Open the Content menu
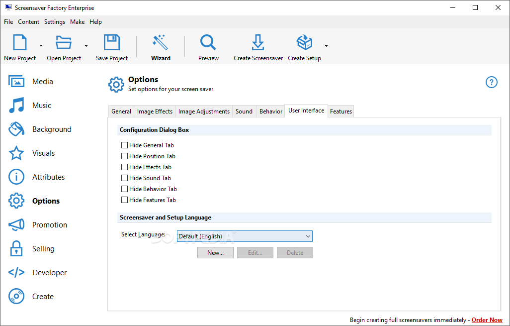Screen dimensions: 510x326 click(x=29, y=22)
